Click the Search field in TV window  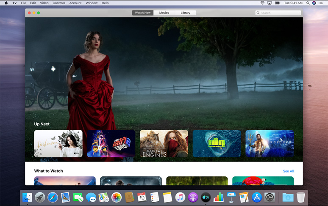click(x=278, y=13)
